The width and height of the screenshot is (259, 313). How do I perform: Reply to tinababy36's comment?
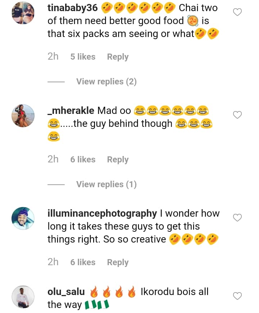pos(118,57)
